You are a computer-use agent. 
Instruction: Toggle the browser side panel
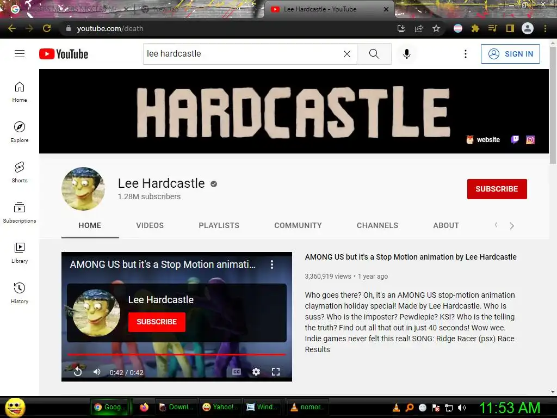510,28
